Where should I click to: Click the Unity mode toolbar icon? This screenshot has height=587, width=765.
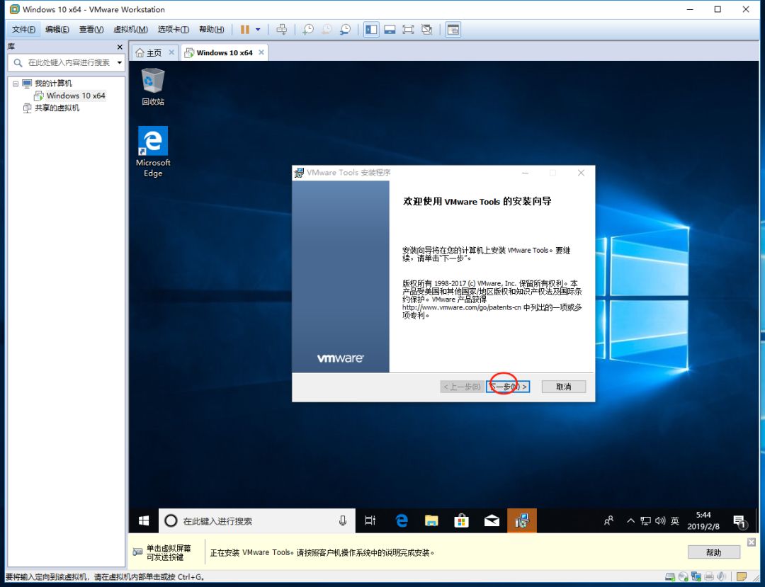tap(427, 30)
